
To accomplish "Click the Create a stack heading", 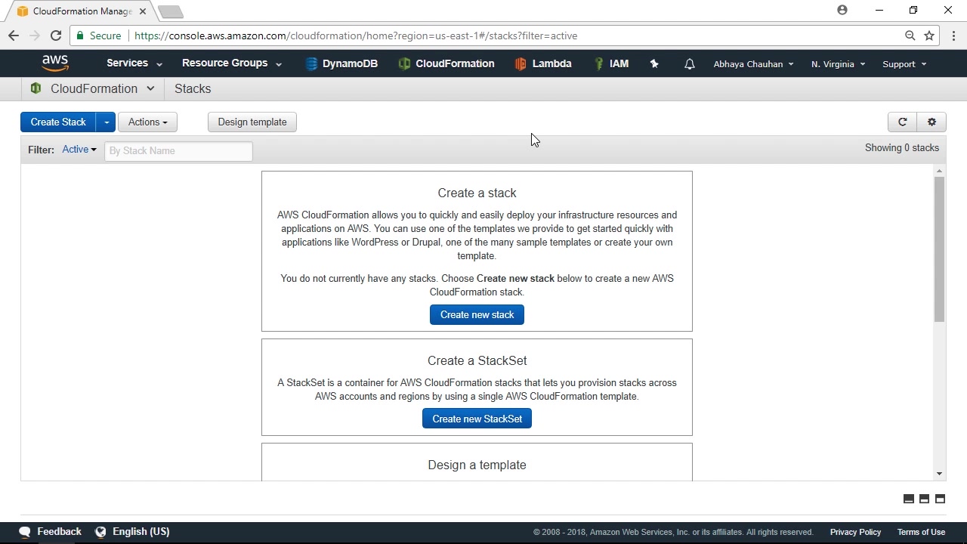I will click(x=477, y=193).
